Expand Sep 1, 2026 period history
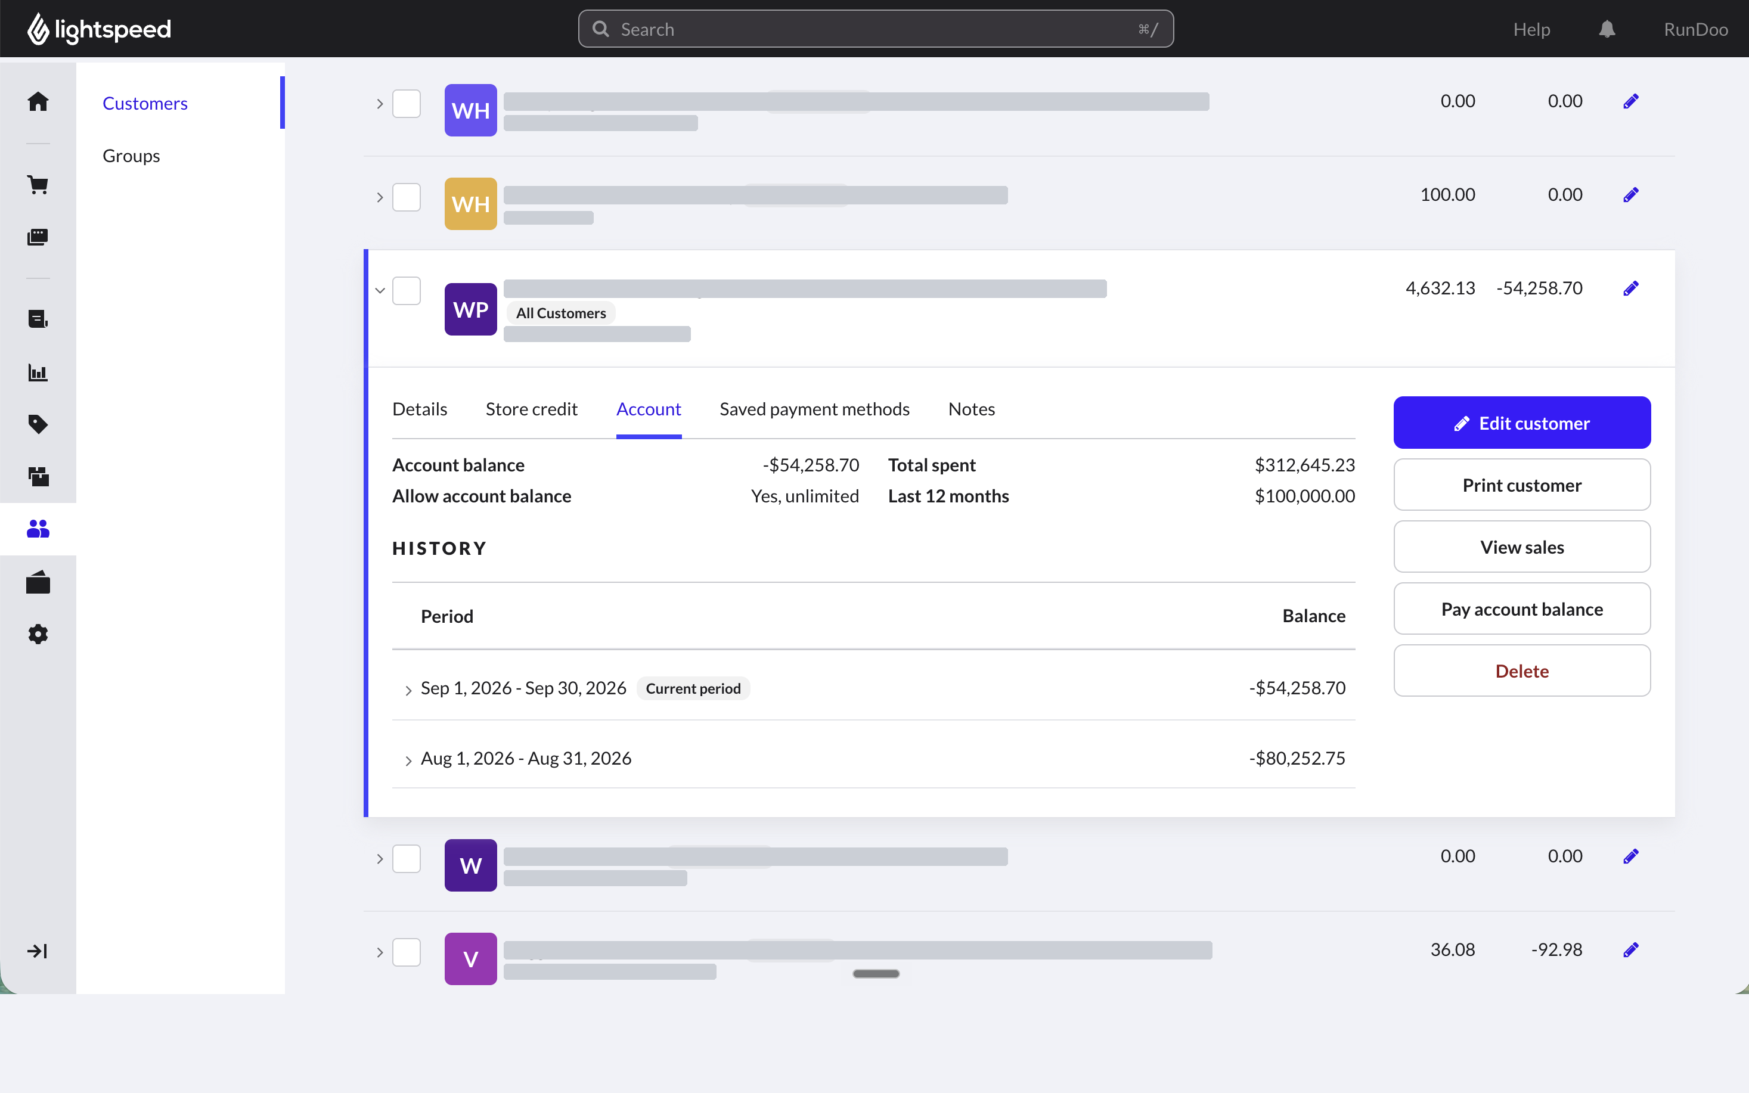The width and height of the screenshot is (1749, 1093). [408, 690]
